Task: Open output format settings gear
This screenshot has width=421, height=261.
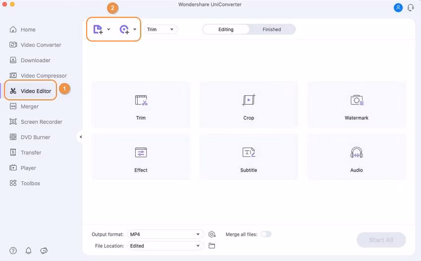Action: 212,234
